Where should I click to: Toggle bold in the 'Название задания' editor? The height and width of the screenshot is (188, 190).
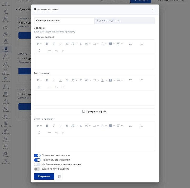pos(47,44)
